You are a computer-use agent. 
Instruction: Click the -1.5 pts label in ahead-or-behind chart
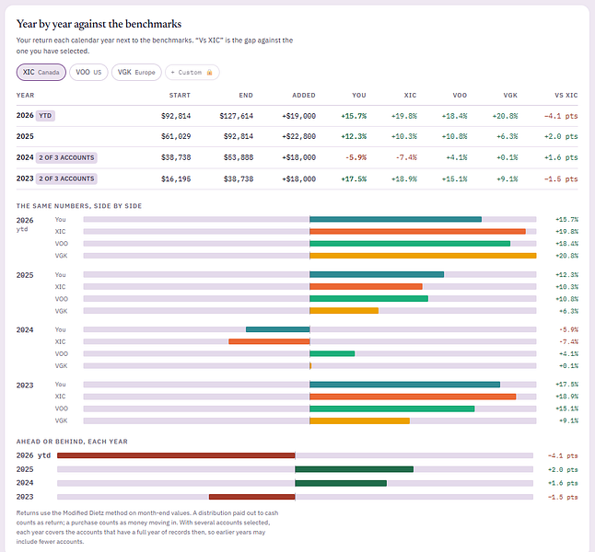point(563,497)
